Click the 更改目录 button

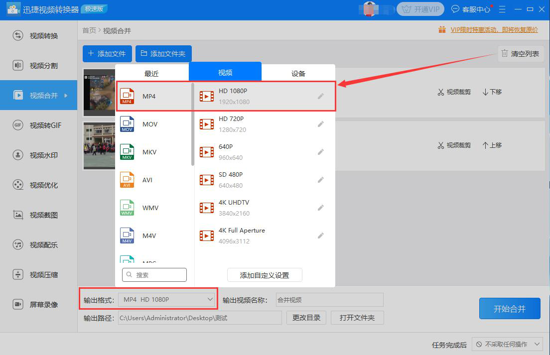306,318
